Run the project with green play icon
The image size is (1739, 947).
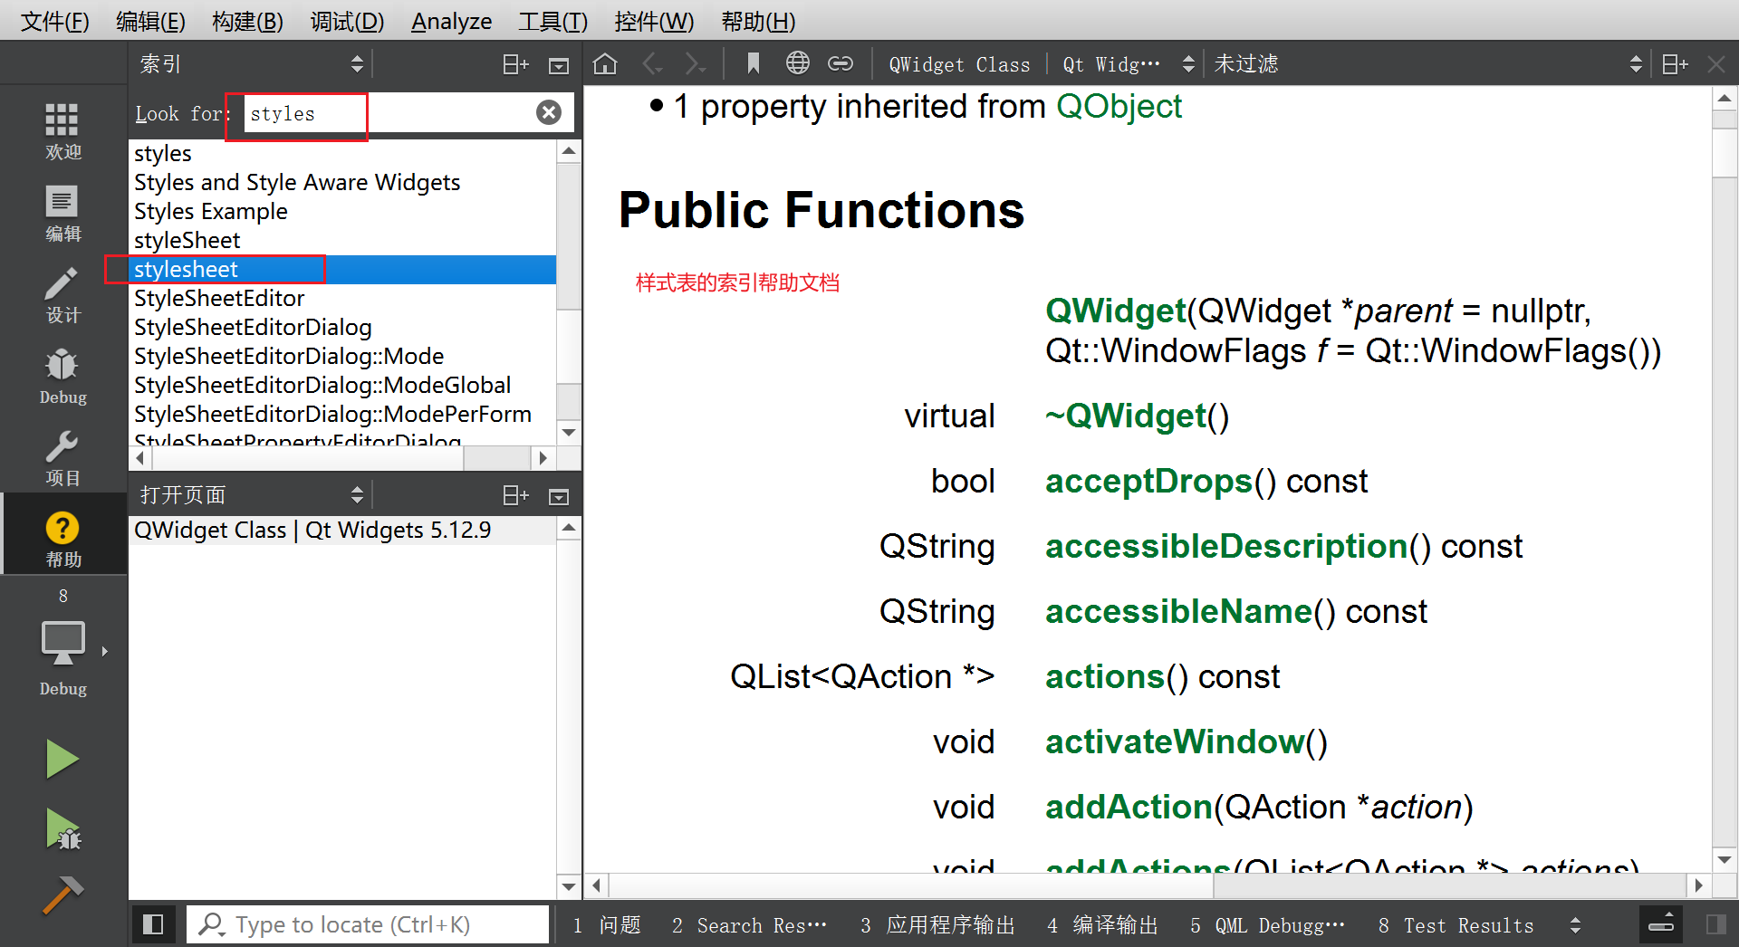pos(62,759)
